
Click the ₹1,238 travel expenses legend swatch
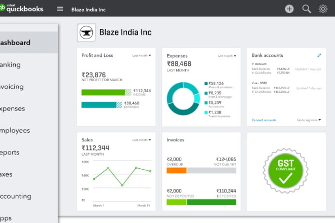[206, 113]
